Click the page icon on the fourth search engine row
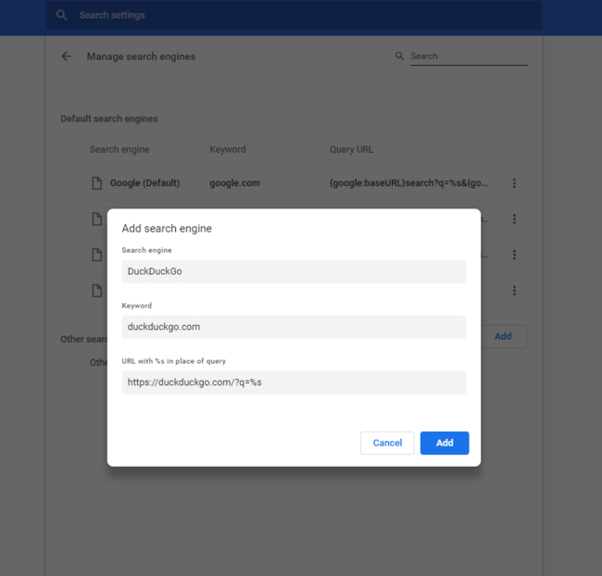This screenshot has width=602, height=576. coord(96,291)
